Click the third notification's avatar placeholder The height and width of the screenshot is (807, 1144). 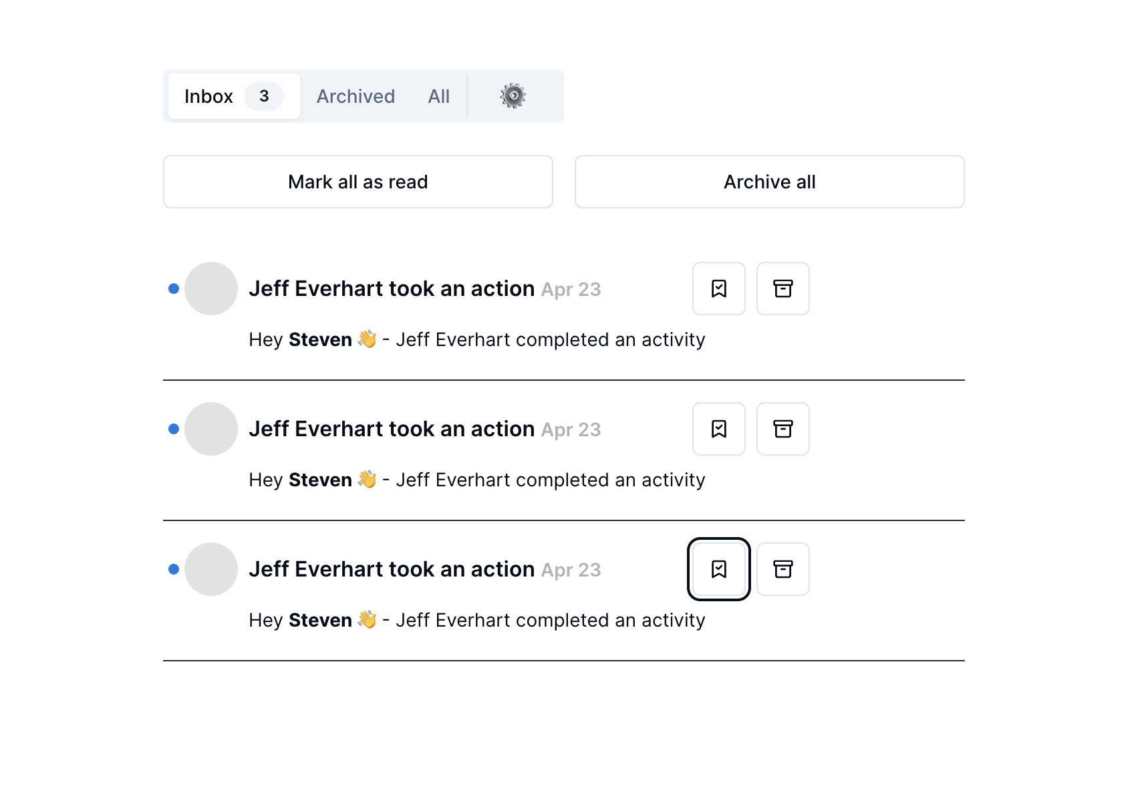pyautogui.click(x=211, y=569)
